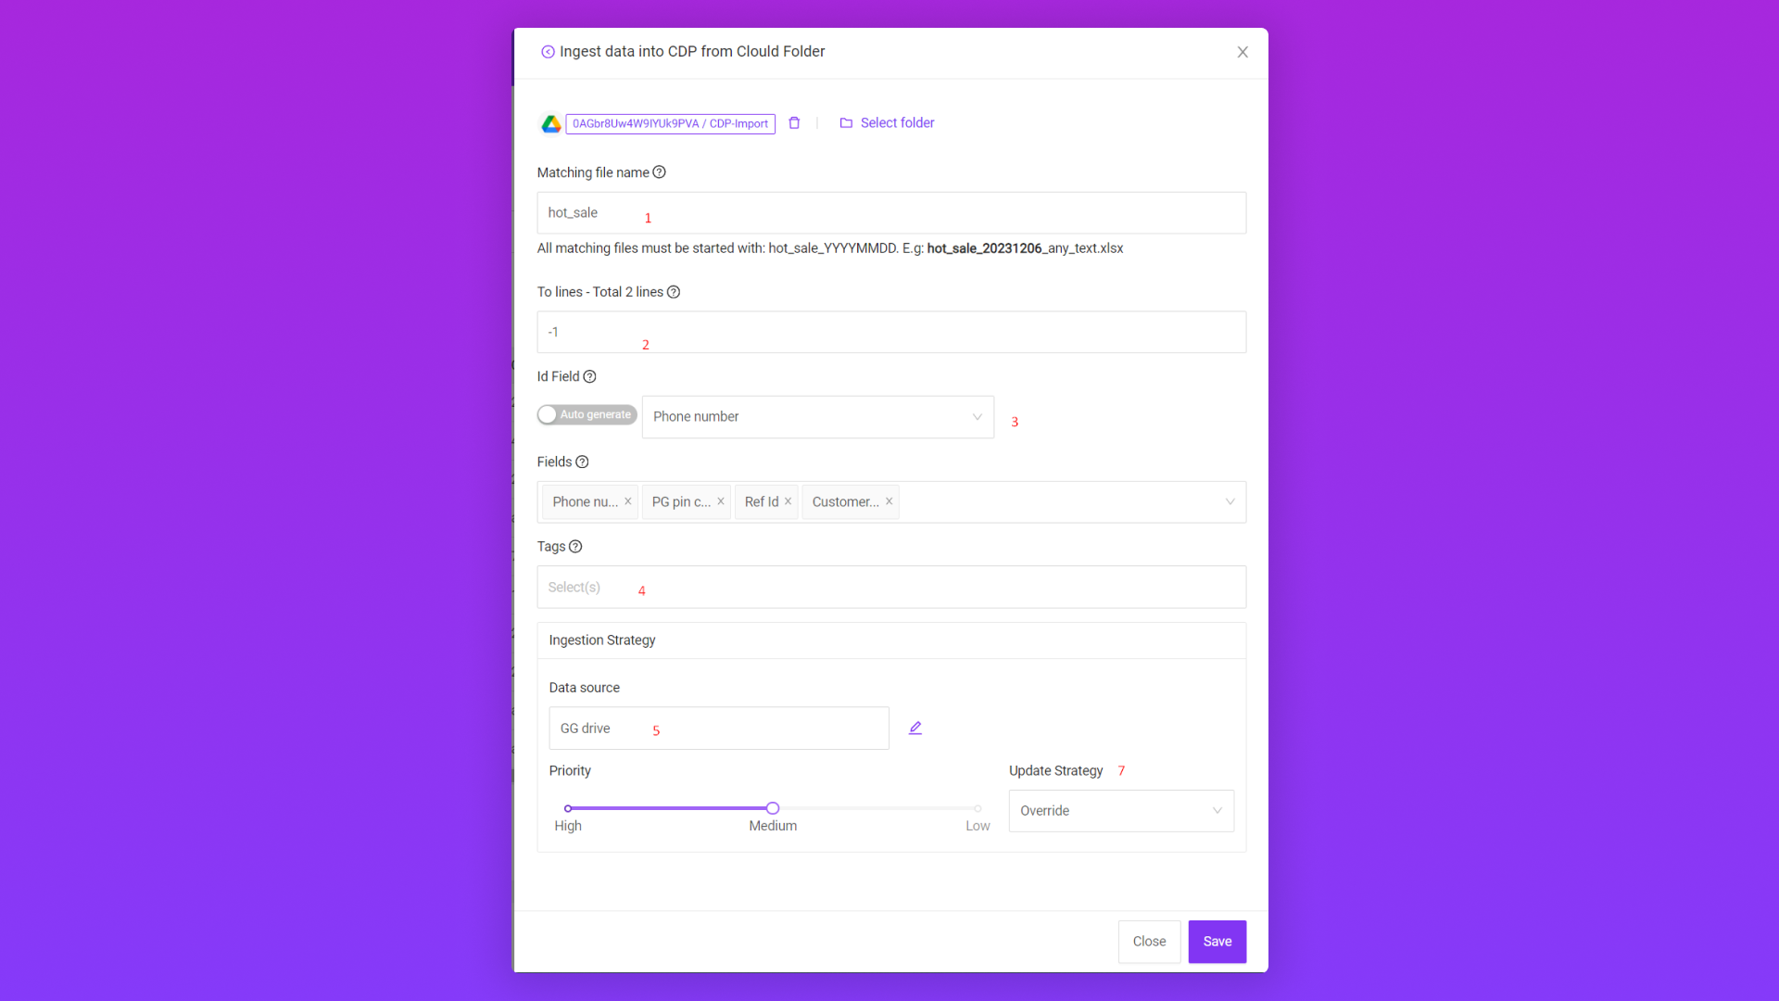Delete the selected CDP-Import folder
Viewport: 1779px width, 1001px height.
click(x=794, y=123)
